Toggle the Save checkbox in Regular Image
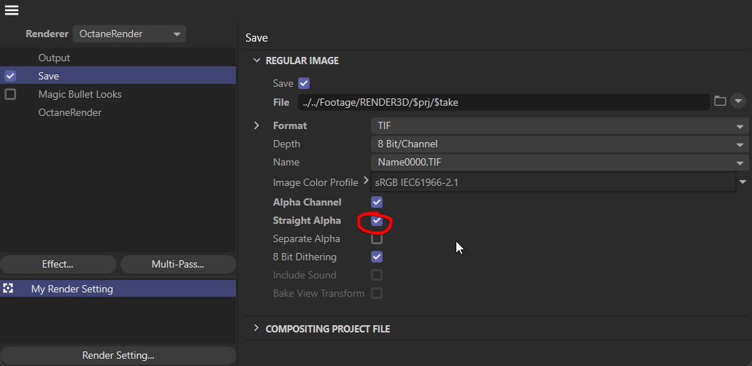Image resolution: width=752 pixels, height=366 pixels. pos(304,83)
